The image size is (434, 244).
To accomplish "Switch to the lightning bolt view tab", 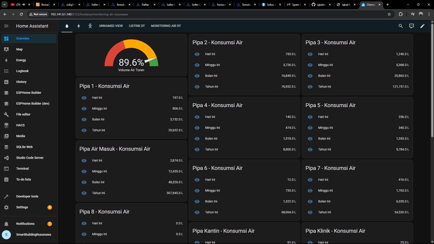I will click(x=79, y=26).
